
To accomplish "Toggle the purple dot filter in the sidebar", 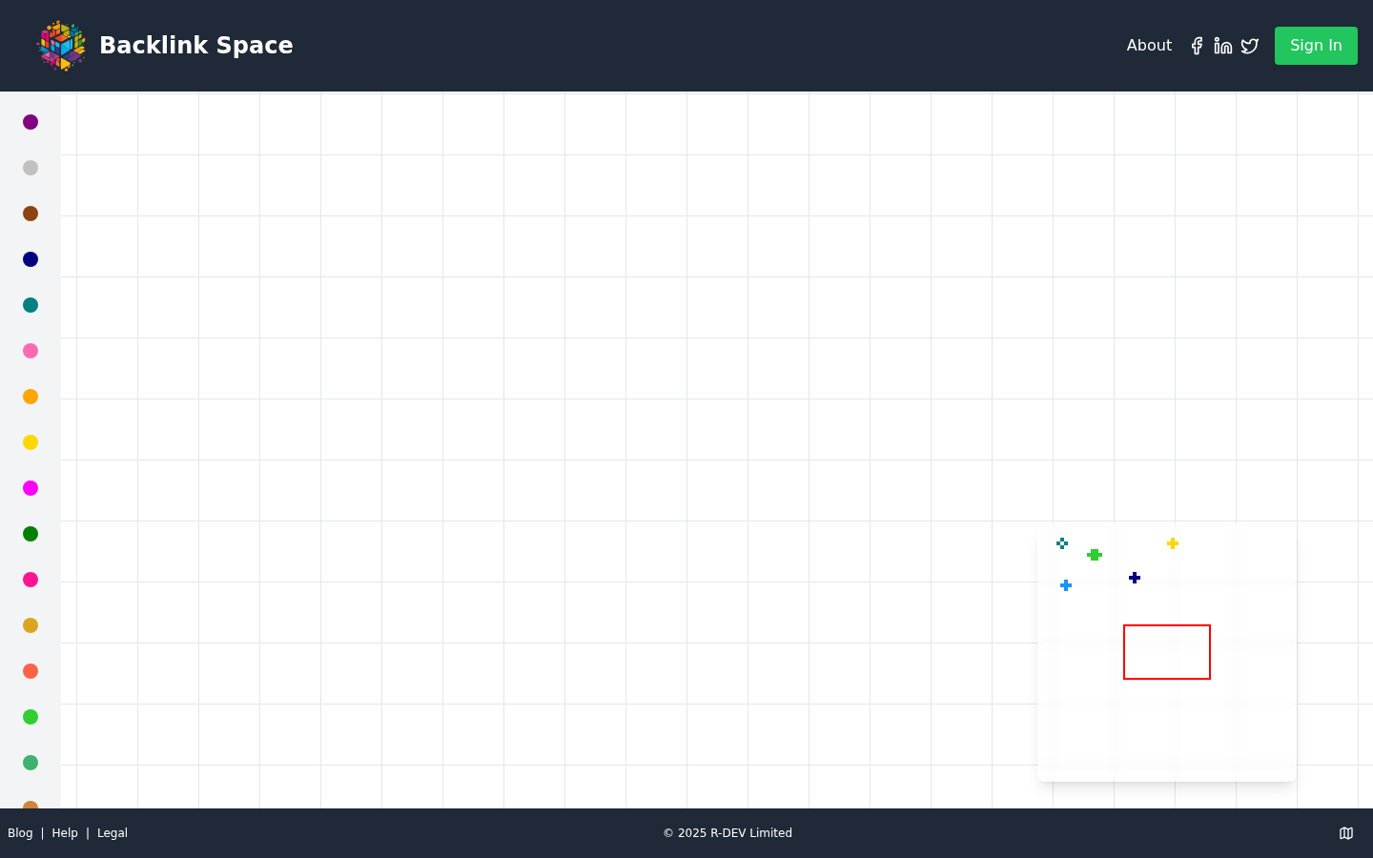I will pos(31,122).
